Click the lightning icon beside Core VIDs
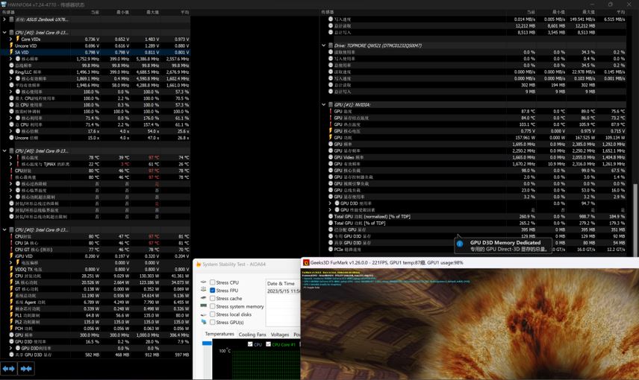The height and width of the screenshot is (380, 639). (x=18, y=39)
